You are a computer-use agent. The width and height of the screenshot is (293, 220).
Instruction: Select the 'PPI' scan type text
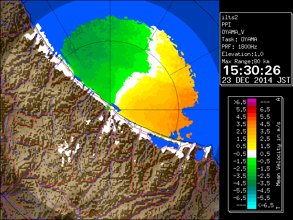point(226,25)
